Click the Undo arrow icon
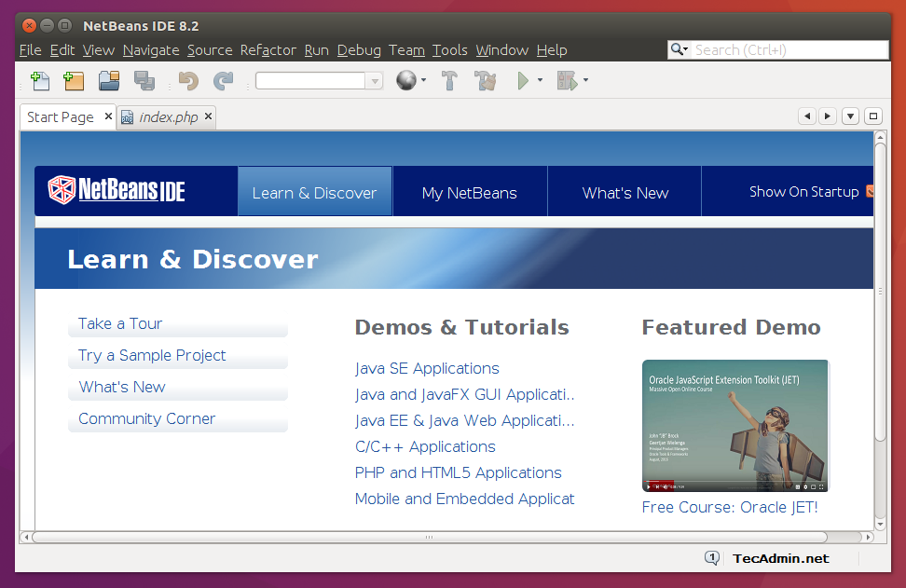The width and height of the screenshot is (906, 588). (x=188, y=81)
